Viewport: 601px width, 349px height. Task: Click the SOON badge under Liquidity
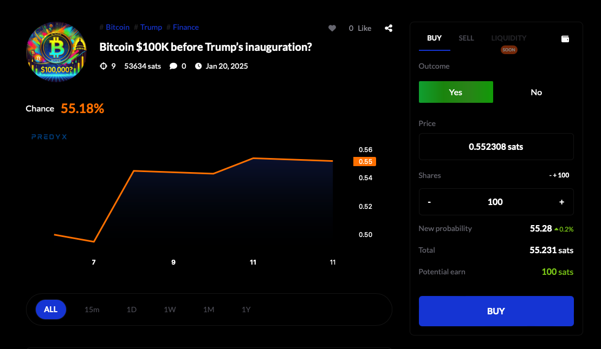[x=509, y=50]
